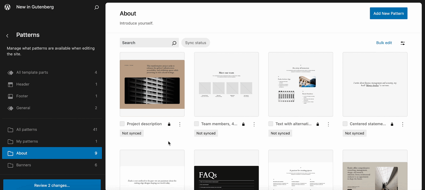Select the Team members pattern checkbox
425x190 pixels.
pyautogui.click(x=197, y=124)
